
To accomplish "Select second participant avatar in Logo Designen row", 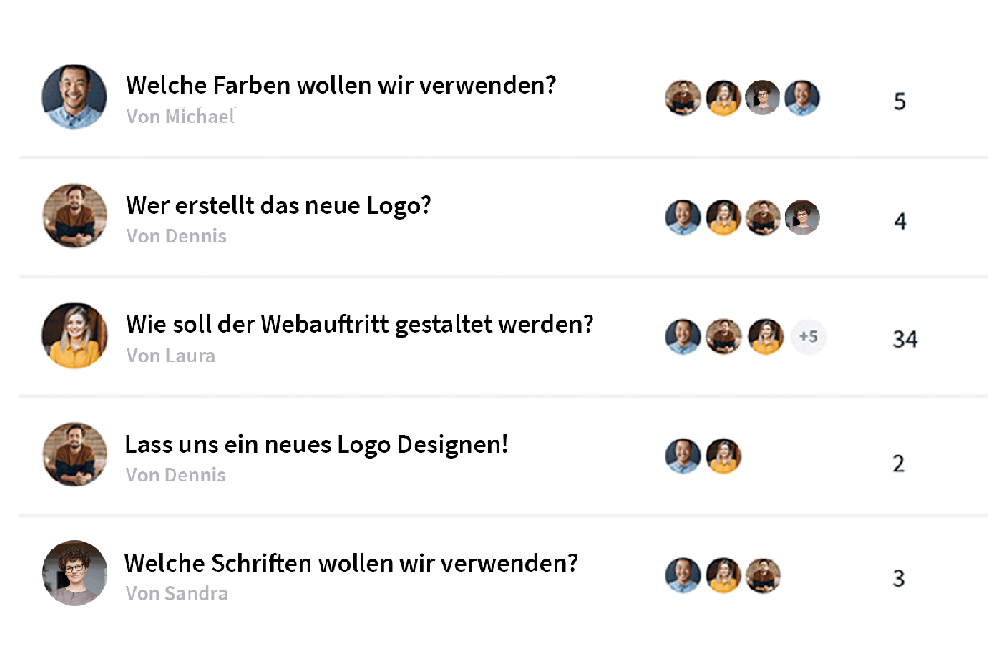I will point(723,456).
